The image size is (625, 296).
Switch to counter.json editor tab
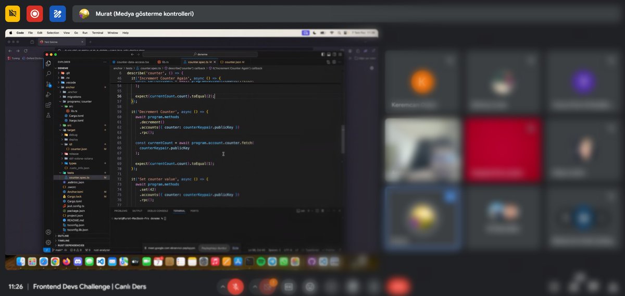pyautogui.click(x=233, y=61)
